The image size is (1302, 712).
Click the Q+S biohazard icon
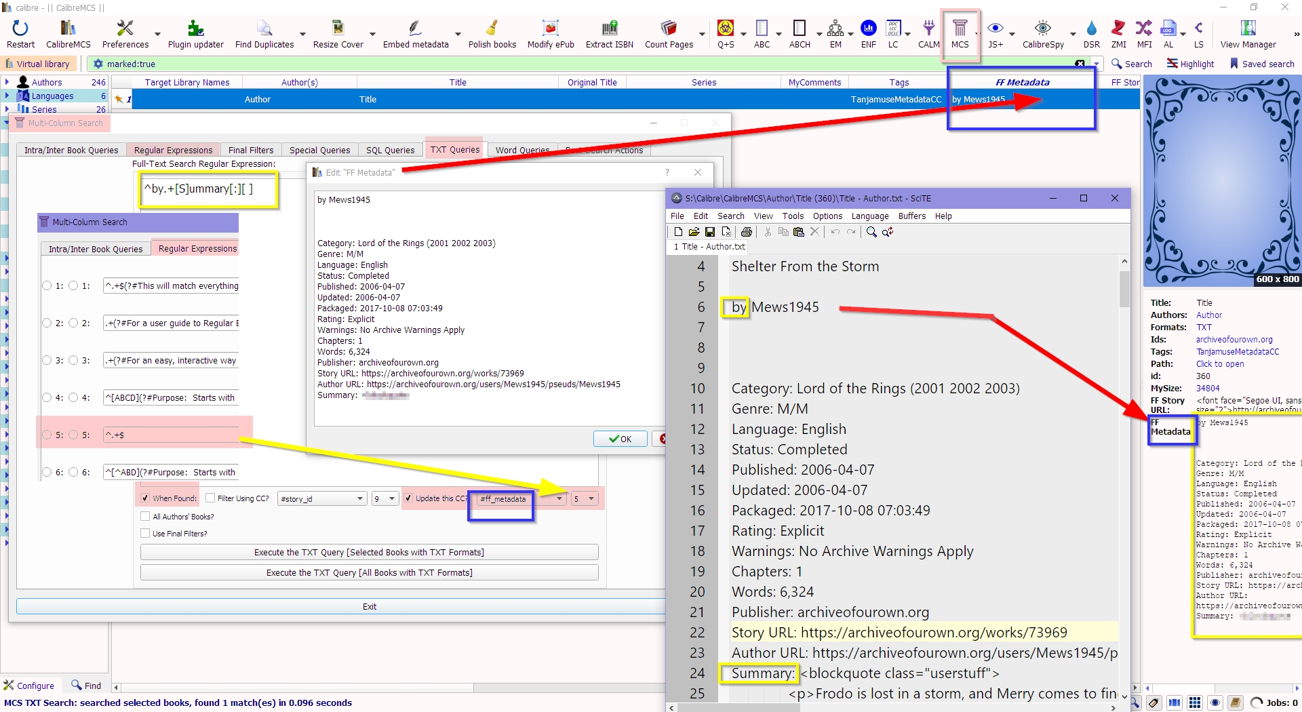(725, 28)
